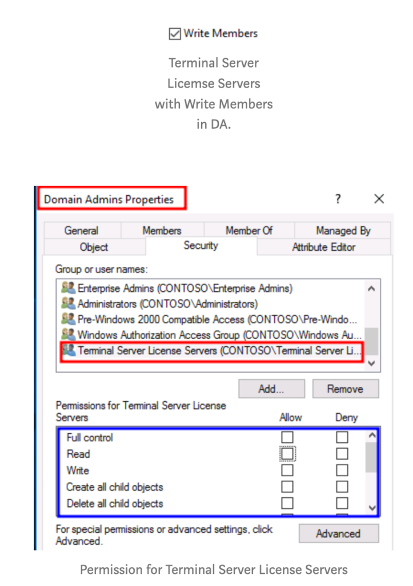413x586 pixels.
Task: Click the Windows Authorization Access Group icon
Action: 69,334
